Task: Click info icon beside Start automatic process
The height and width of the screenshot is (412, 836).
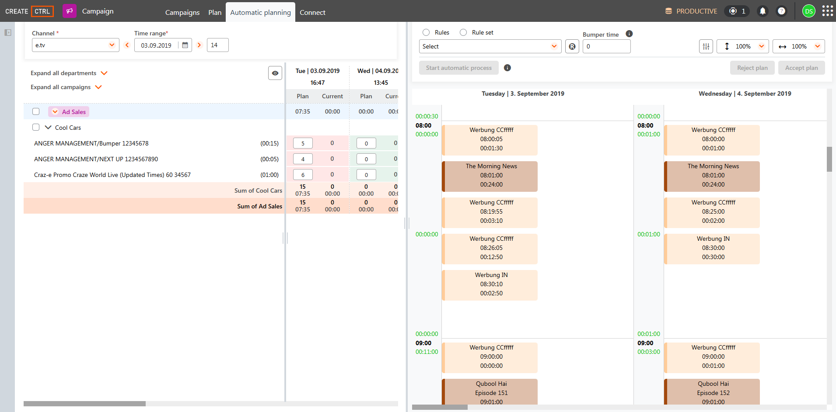Action: [x=507, y=68]
